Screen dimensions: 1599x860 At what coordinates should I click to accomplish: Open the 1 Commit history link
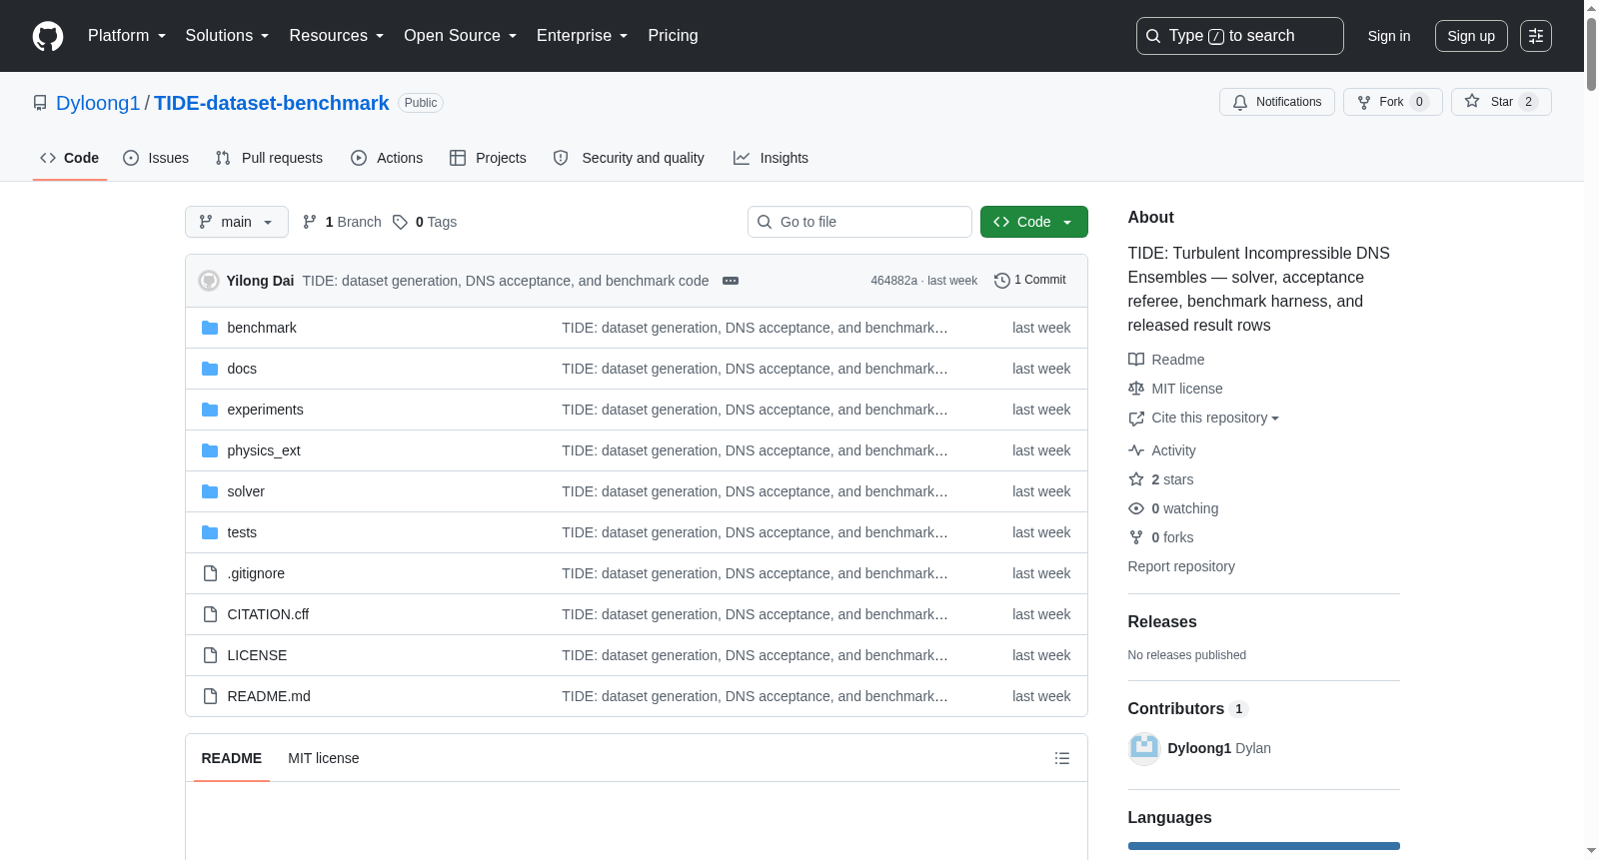(x=1030, y=281)
